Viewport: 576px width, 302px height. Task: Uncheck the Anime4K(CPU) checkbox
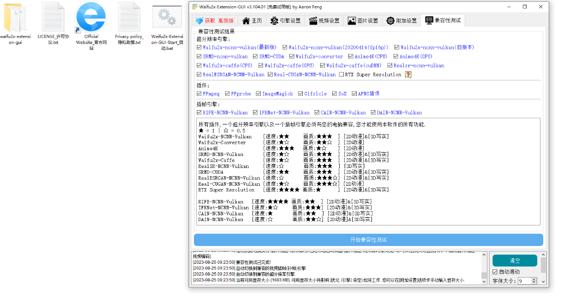(351, 56)
